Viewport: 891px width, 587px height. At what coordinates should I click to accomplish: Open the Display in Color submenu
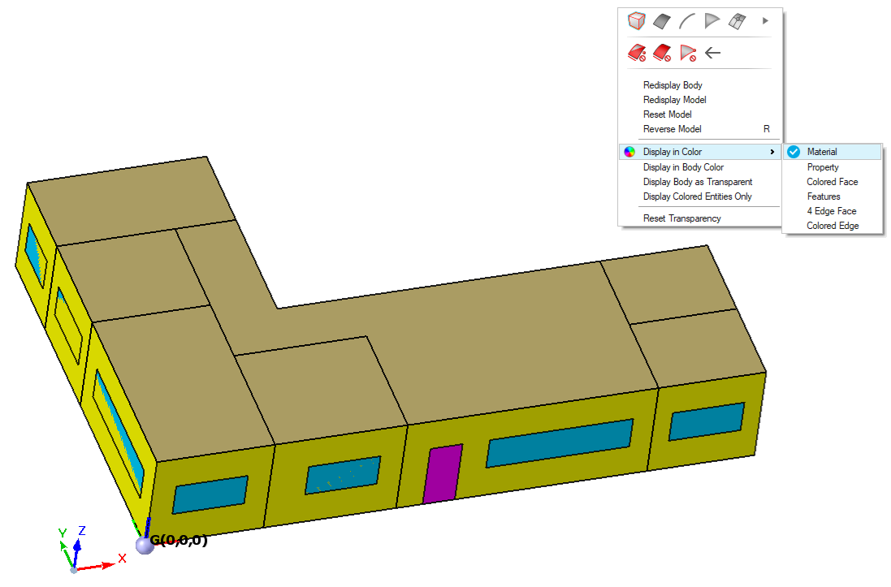coord(672,152)
